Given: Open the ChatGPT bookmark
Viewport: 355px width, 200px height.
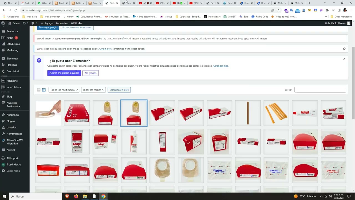Looking at the screenshot, I should point(230,17).
